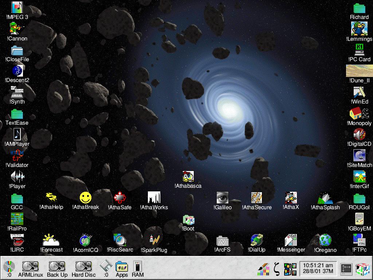
Task: Click the RISC OS task manager cube
Action: (x=362, y=269)
